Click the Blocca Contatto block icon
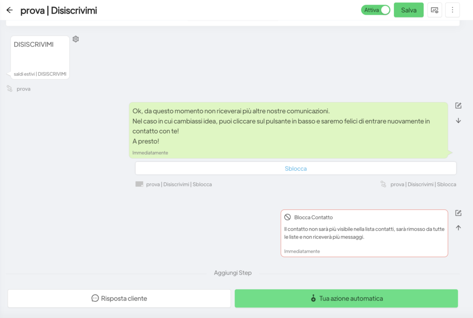This screenshot has height=318, width=473. click(x=287, y=217)
